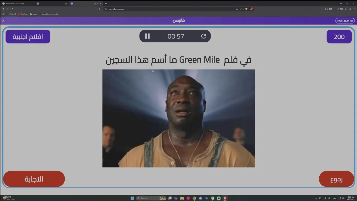
Task: Reveal the answer with the الاجابة button
Action: click(34, 179)
